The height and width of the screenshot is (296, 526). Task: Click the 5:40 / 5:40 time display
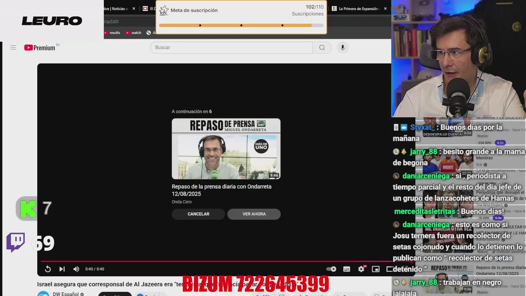pyautogui.click(x=95, y=269)
